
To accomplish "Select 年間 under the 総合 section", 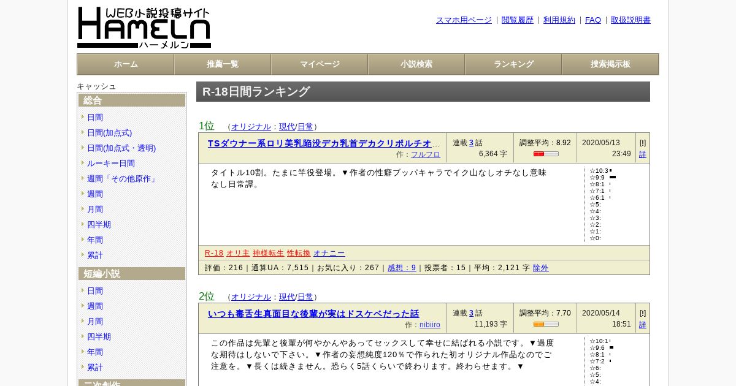I will pyautogui.click(x=95, y=240).
